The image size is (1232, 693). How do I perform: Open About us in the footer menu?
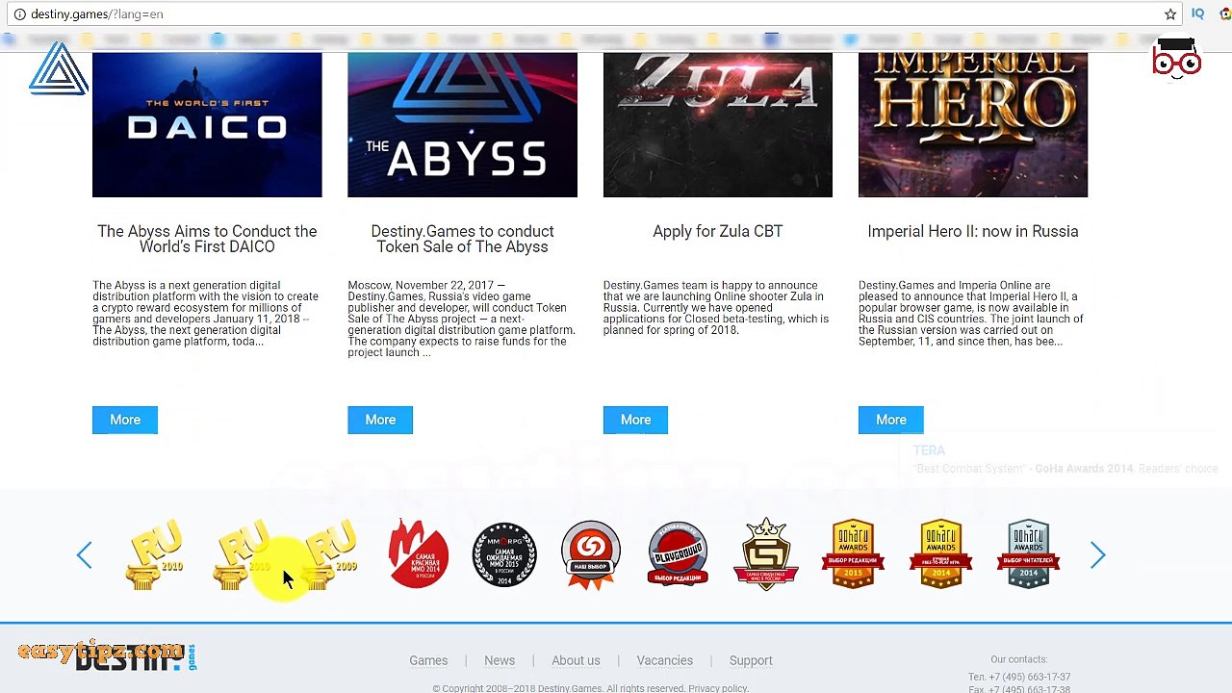[576, 660]
